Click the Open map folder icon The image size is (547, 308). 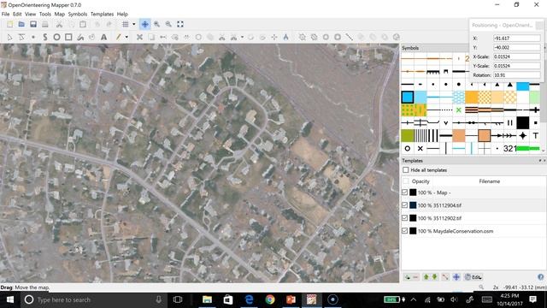[x=21, y=24]
